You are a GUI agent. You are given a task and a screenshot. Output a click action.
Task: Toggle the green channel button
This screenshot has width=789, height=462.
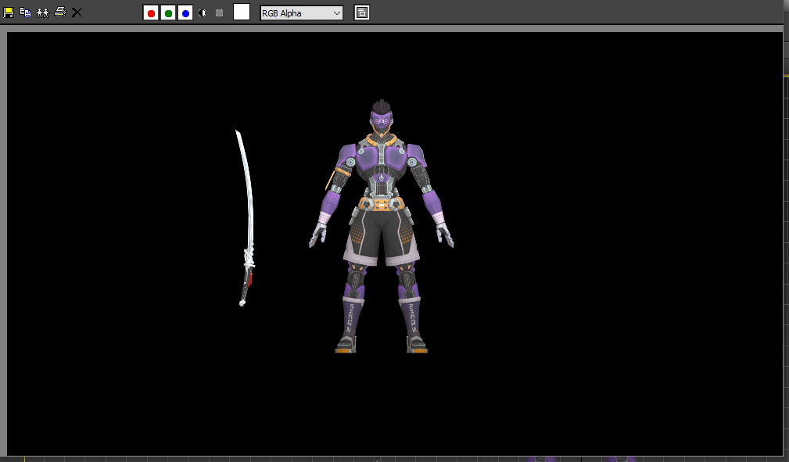168,13
